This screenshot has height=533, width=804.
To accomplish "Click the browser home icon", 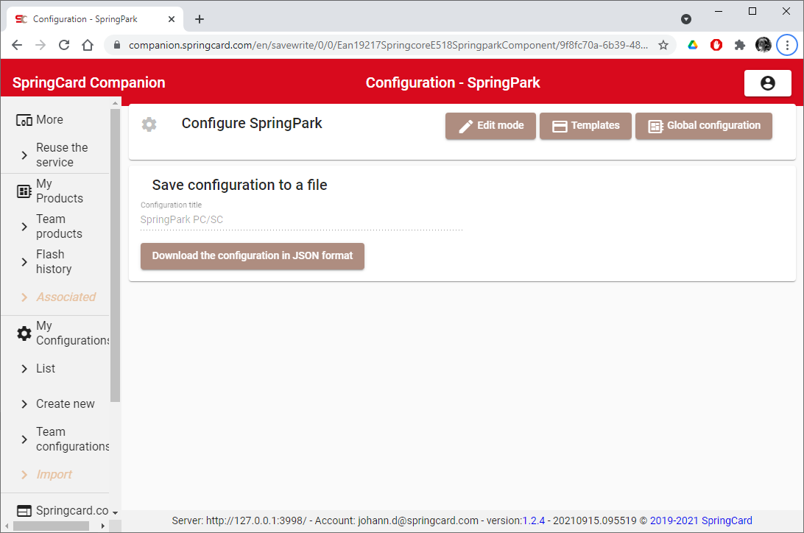I will click(88, 44).
